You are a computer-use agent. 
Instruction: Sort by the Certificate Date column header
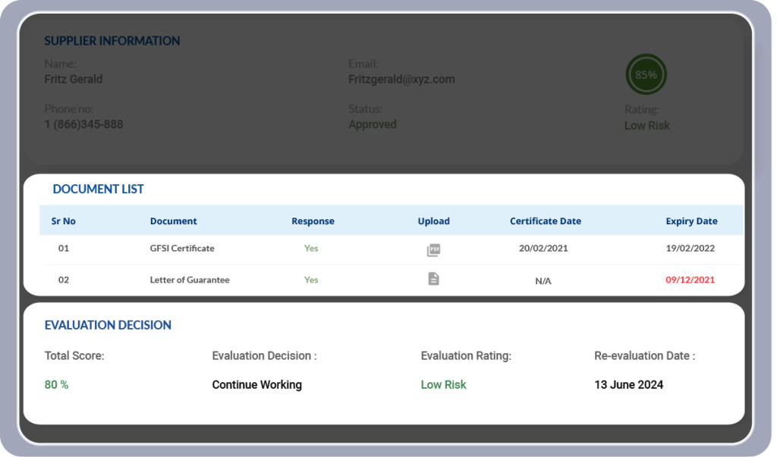(x=545, y=221)
